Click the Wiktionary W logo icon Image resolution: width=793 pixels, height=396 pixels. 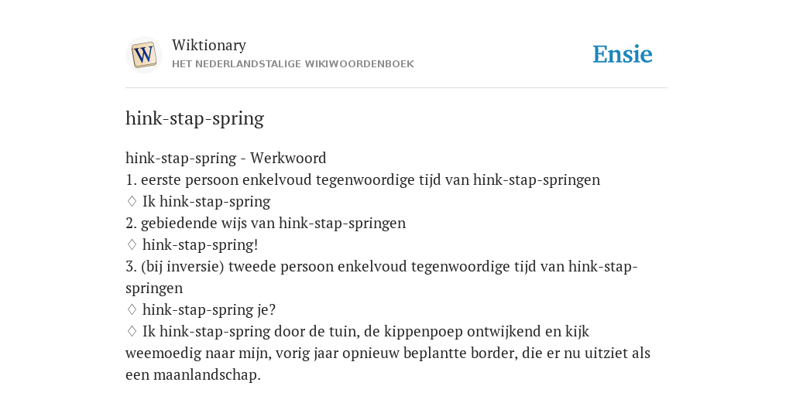click(x=143, y=55)
